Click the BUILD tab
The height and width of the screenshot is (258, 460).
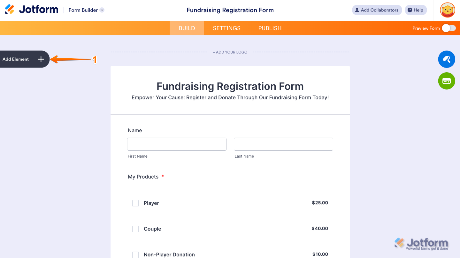pyautogui.click(x=187, y=28)
